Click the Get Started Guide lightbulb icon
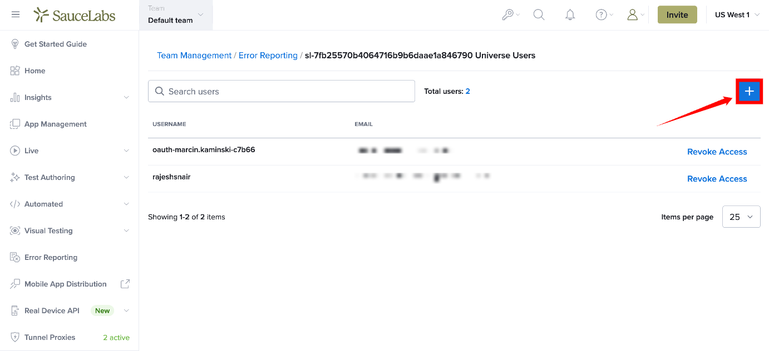The width and height of the screenshot is (769, 351). click(x=15, y=44)
